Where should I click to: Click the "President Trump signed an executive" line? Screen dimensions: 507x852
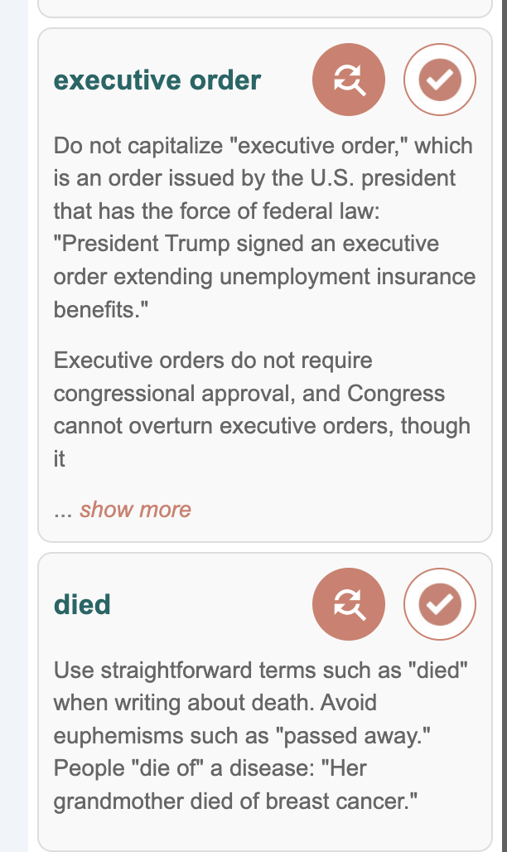tap(247, 244)
